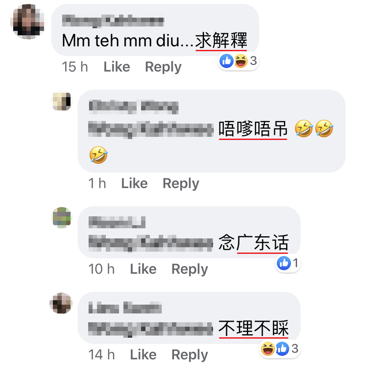
Task: Click the 14 h timestamp on the last comment
Action: (101, 355)
